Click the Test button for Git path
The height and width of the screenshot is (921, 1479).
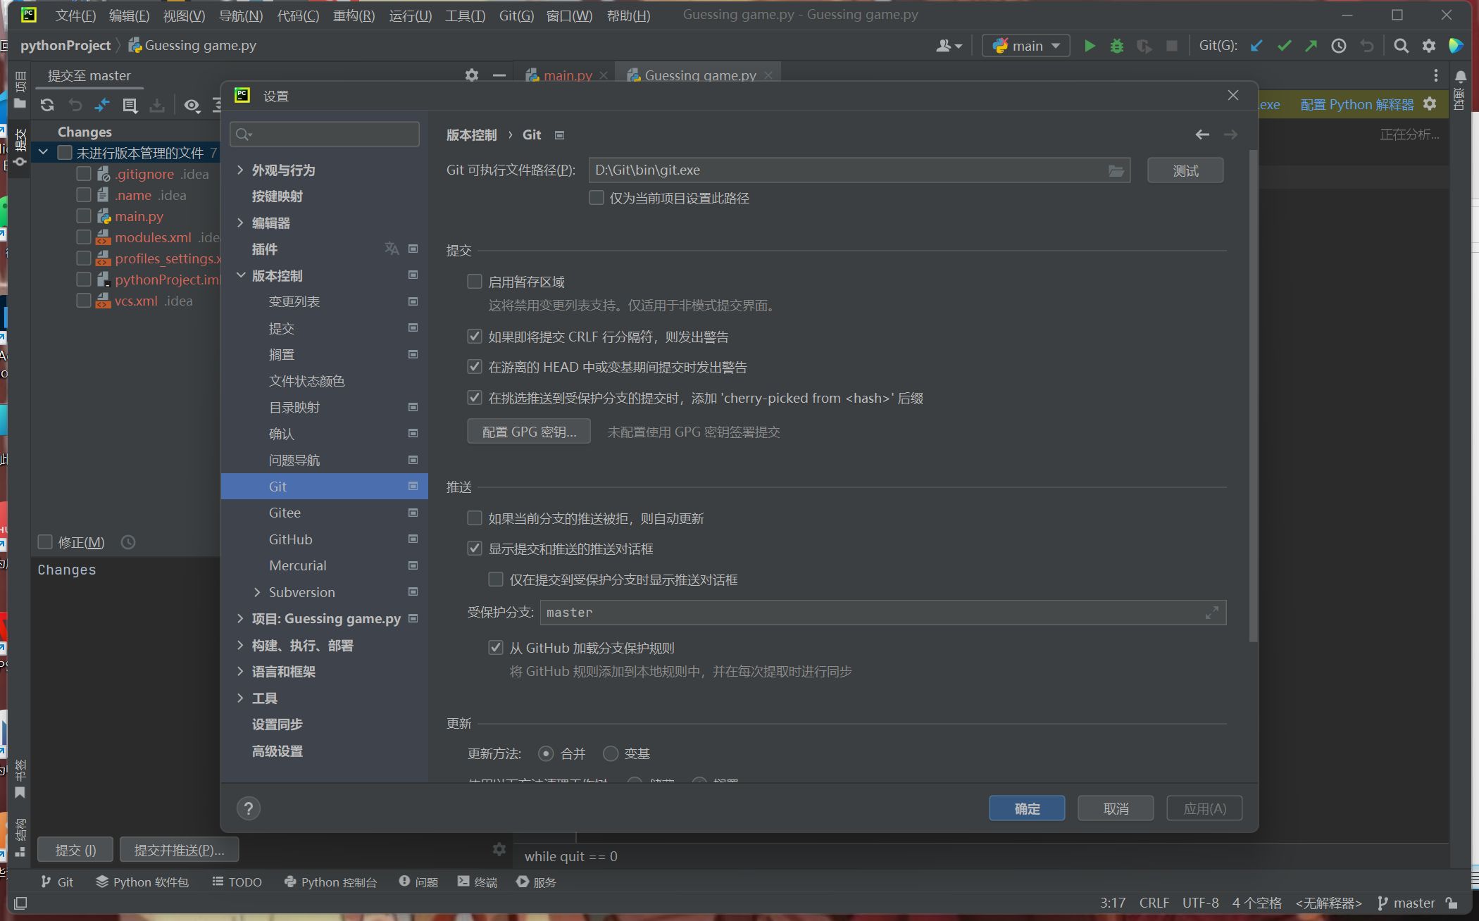(1185, 170)
